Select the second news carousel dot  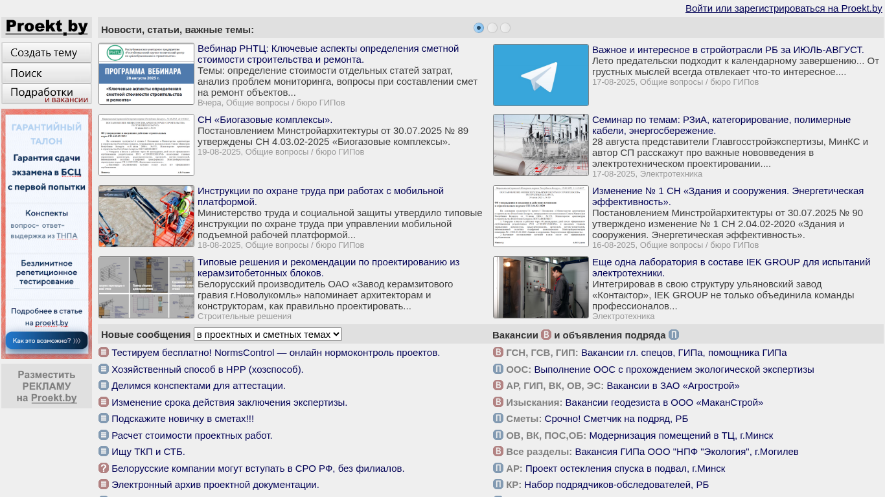[x=492, y=28]
